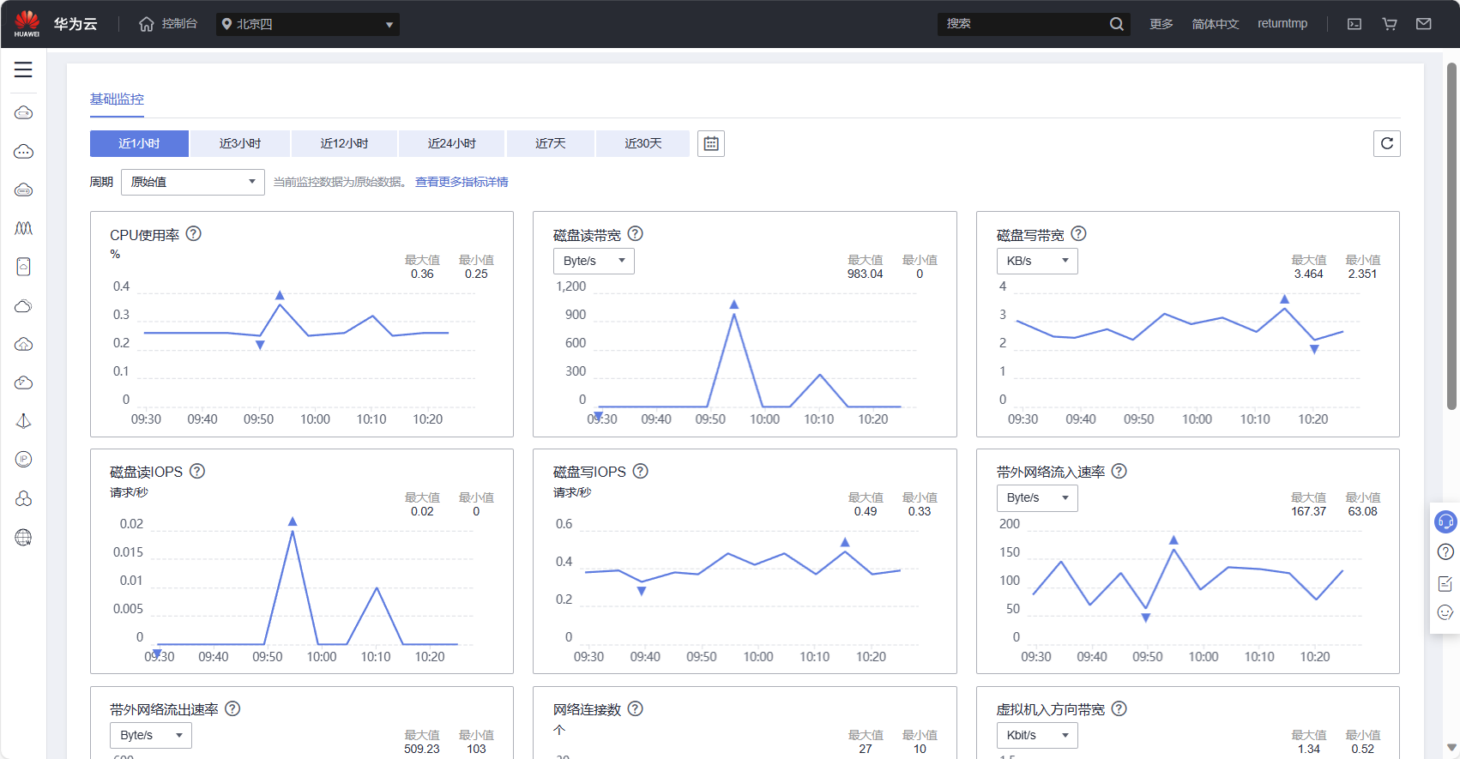Open the hamburger navigation menu
The image size is (1460, 759).
point(23,69)
